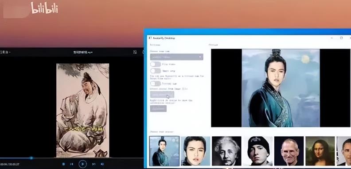Open the camera selection dropdown

coord(177,57)
